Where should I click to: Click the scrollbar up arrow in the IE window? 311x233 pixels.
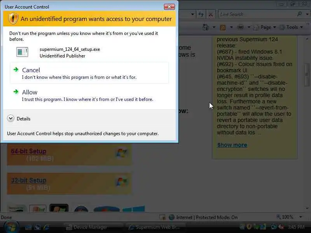tap(307, 39)
